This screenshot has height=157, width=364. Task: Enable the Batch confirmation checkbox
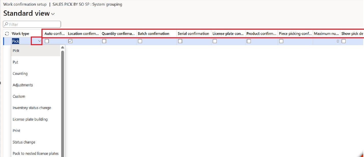click(140, 41)
